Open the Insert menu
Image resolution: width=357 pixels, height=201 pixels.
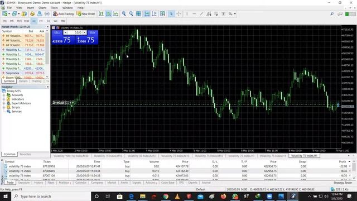point(30,8)
